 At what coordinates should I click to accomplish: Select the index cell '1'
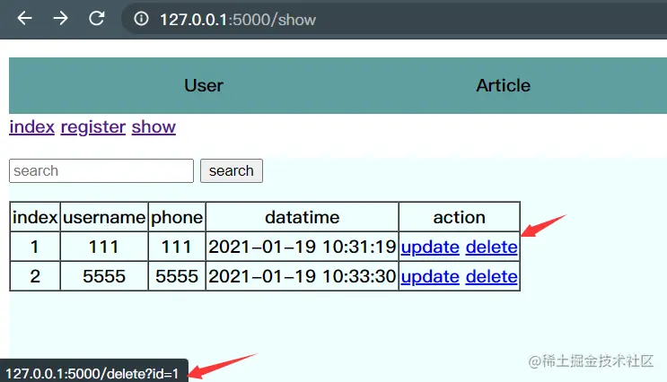click(35, 247)
